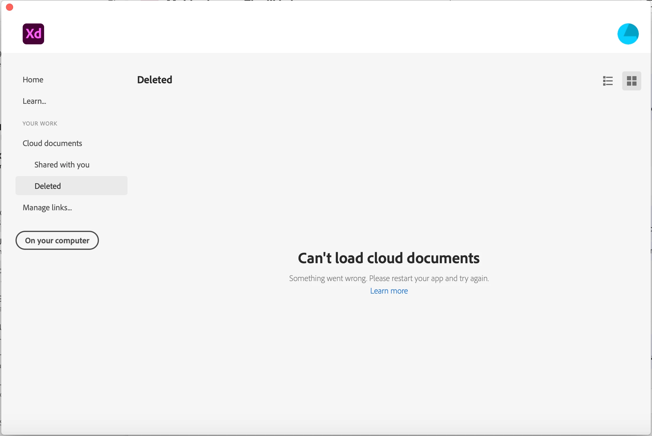652x436 pixels.
Task: Select the Deleted sidebar entry
Action: coord(48,186)
